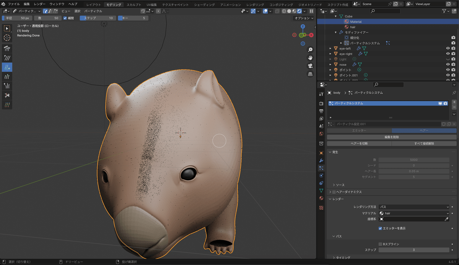
Task: Open the レンダリング方法 dropdown
Action: 414,207
